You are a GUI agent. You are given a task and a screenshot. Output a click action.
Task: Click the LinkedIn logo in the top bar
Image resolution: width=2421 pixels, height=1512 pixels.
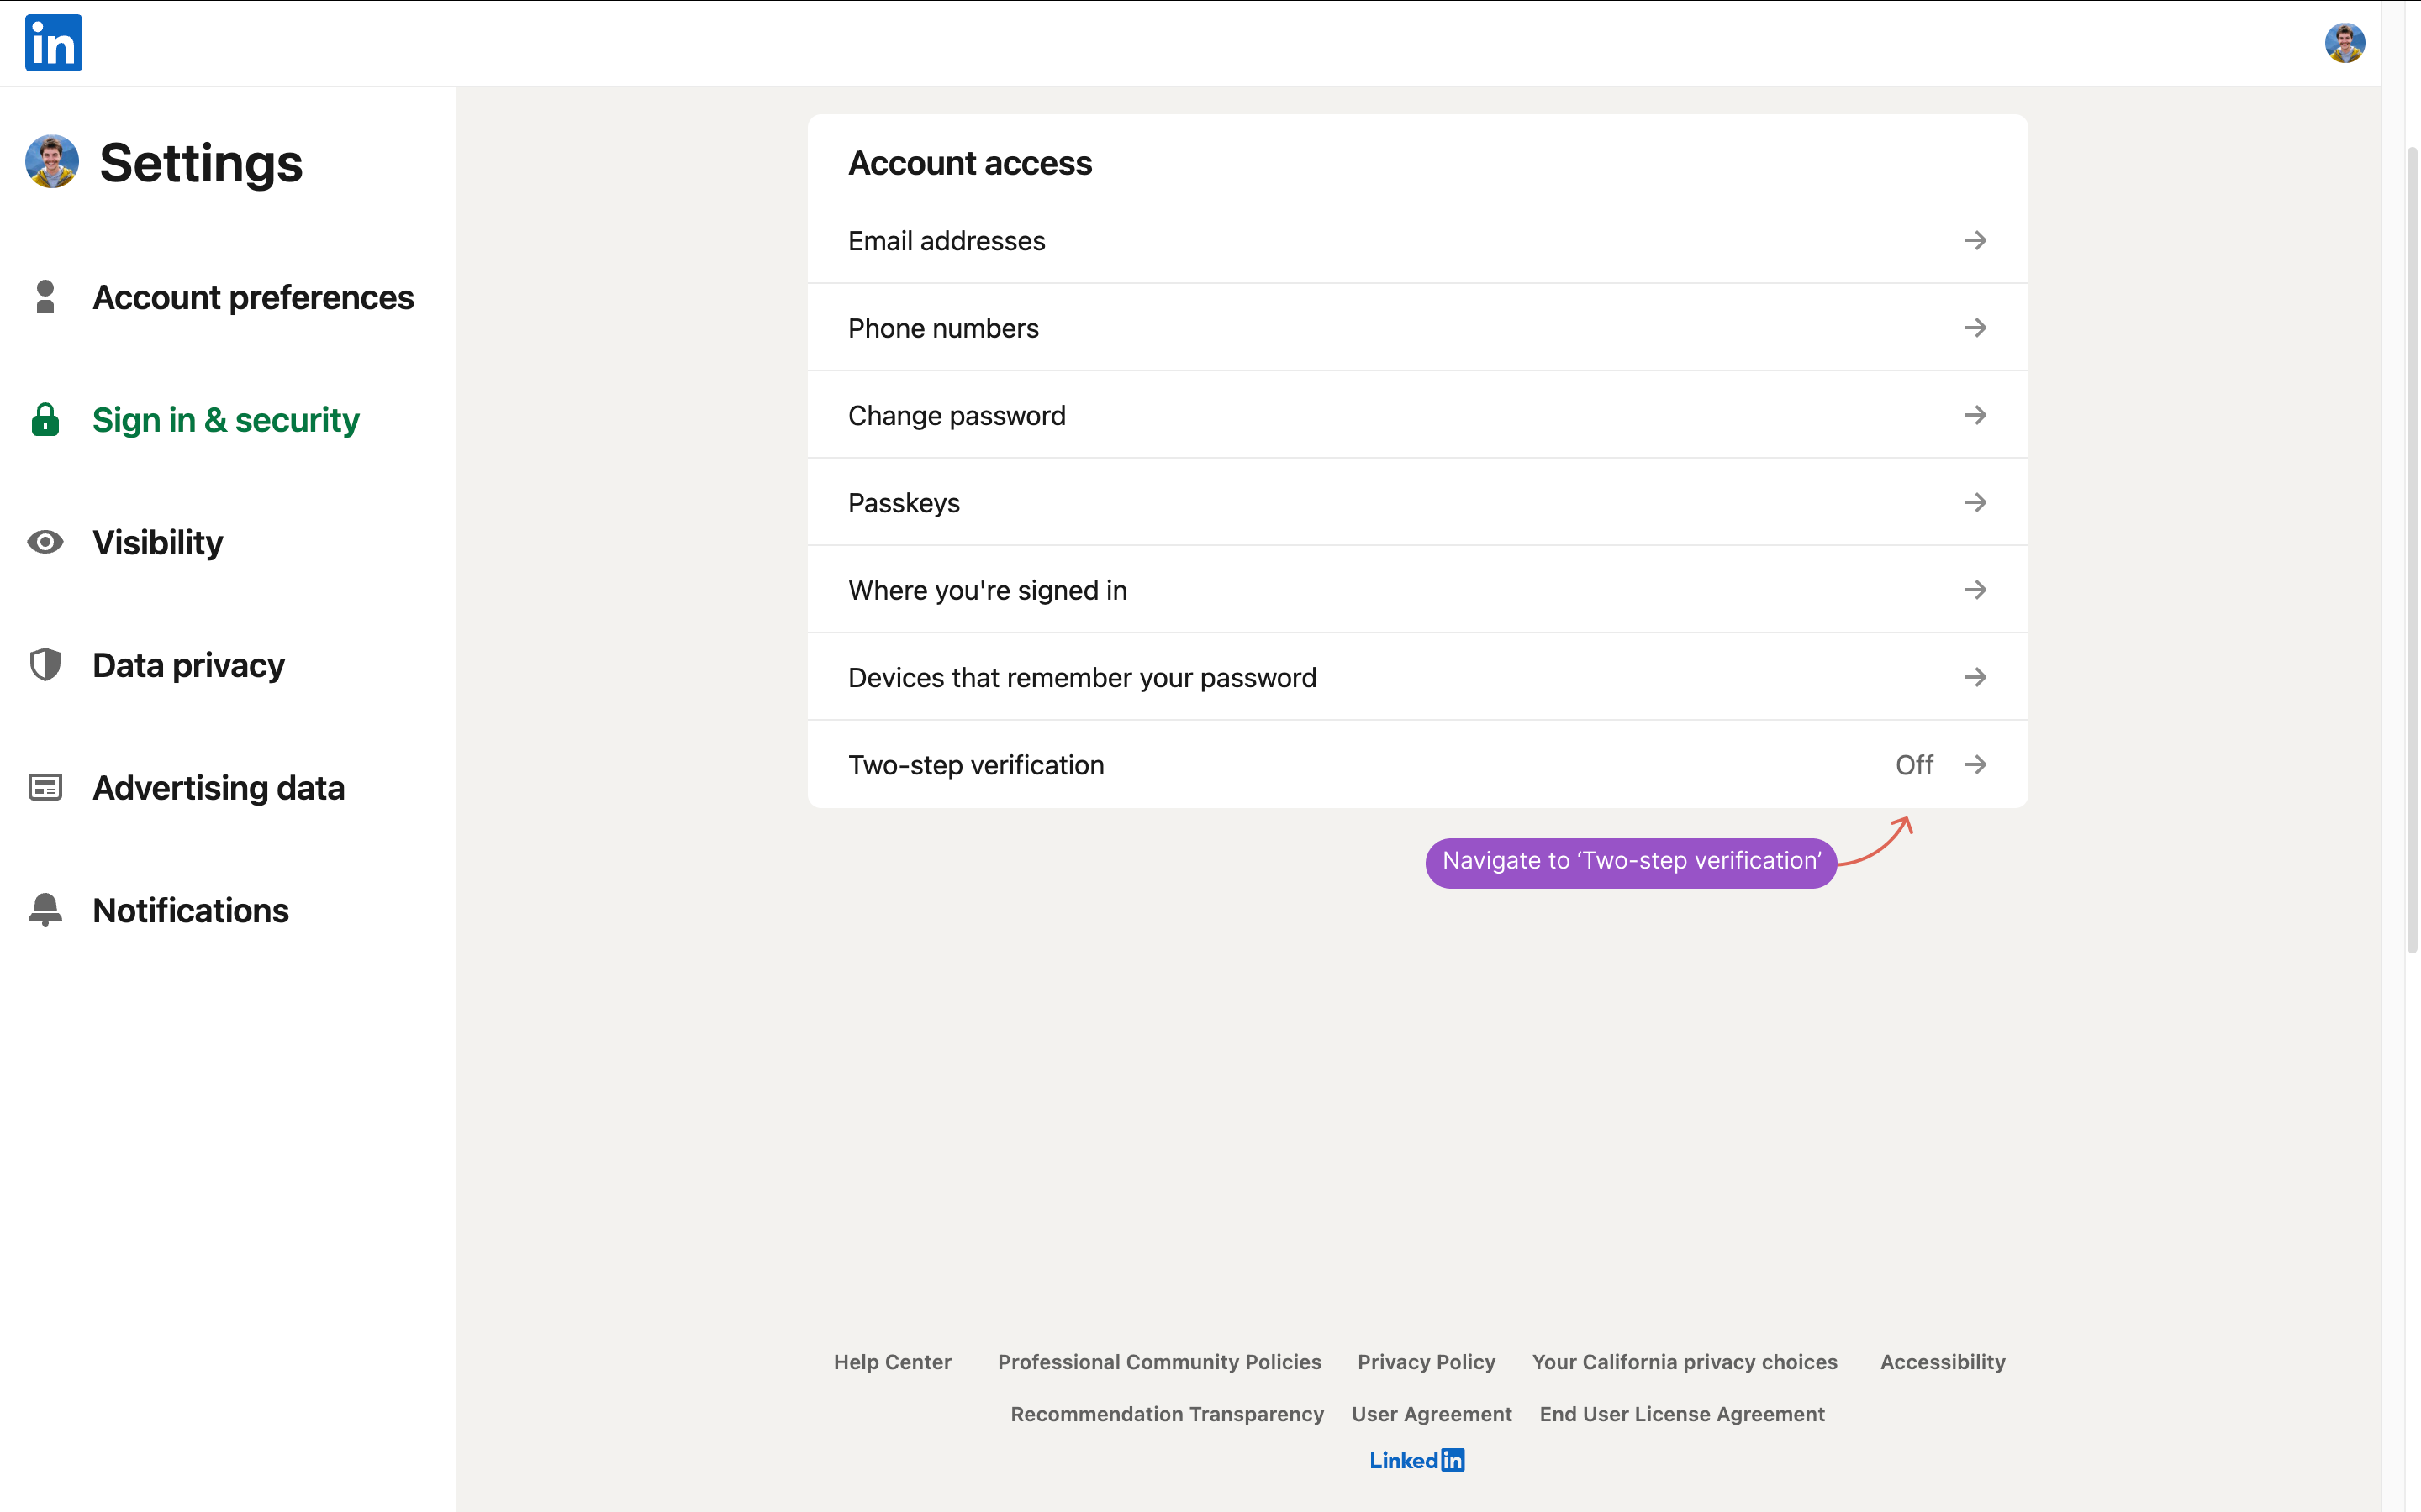pyautogui.click(x=53, y=42)
